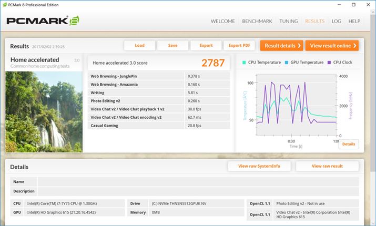Click View raw result button
This screenshot has height=226, width=376.
327,166
